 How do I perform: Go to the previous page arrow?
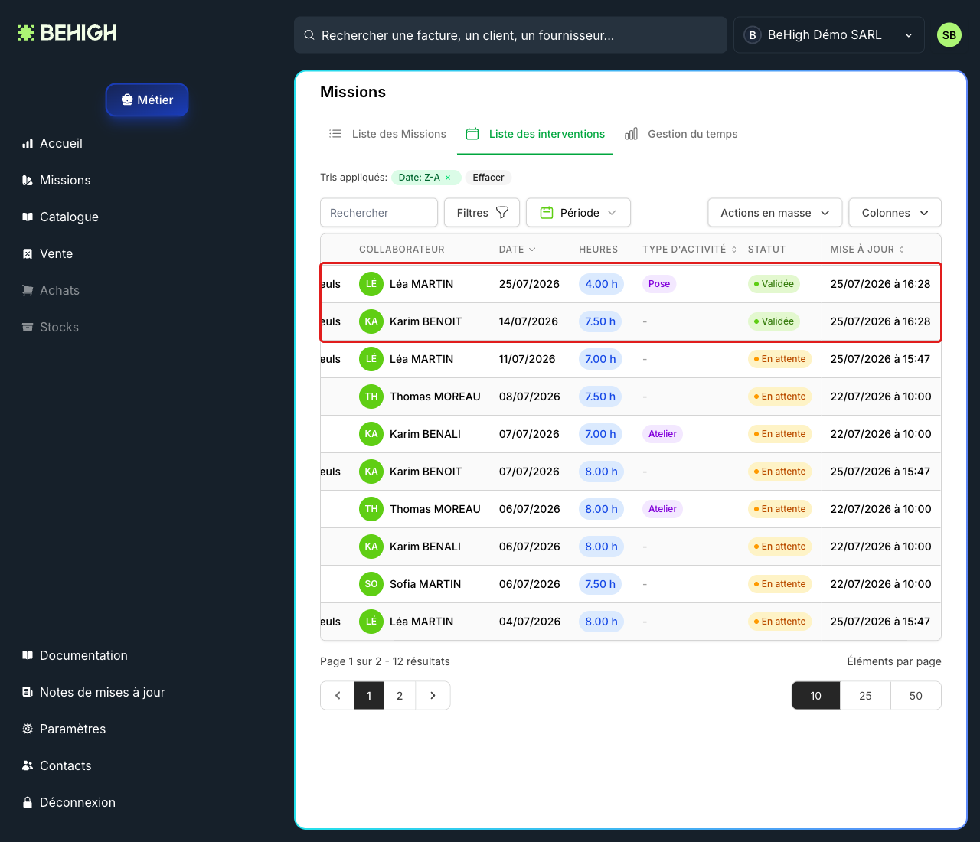click(338, 696)
